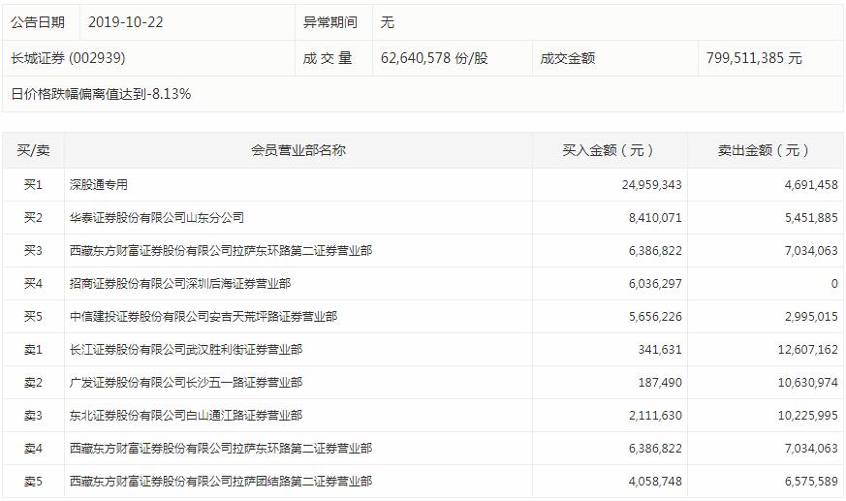Image resolution: width=846 pixels, height=501 pixels.
Task: Select sell amount 12,607,162
Action: (x=807, y=350)
